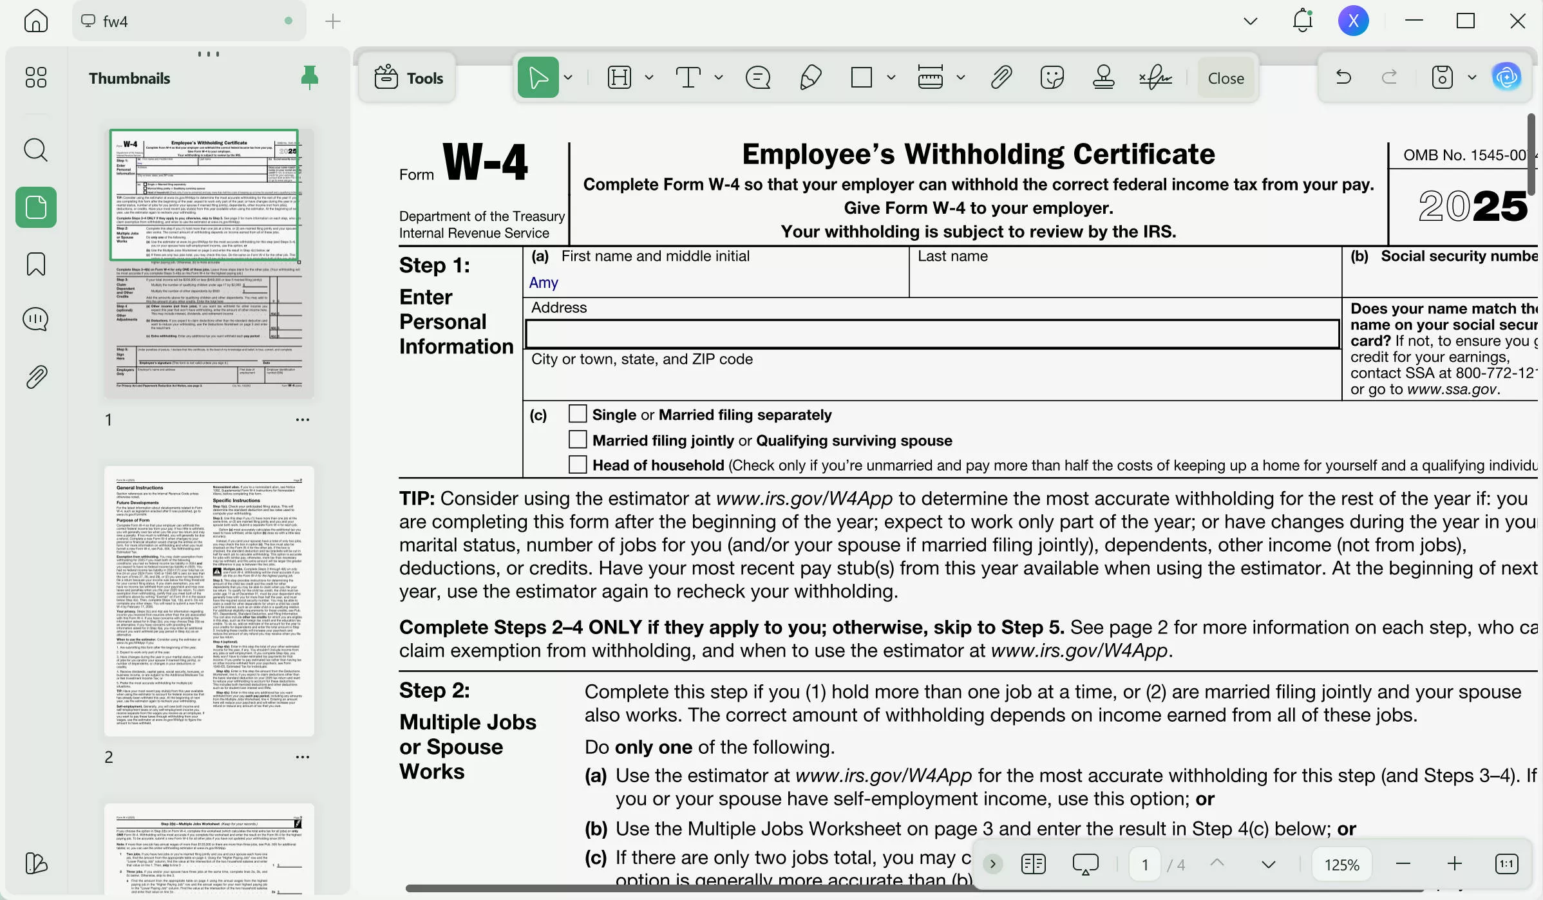This screenshot has height=900, width=1543.
Task: Select the Text tool in the toolbar
Action: [688, 77]
